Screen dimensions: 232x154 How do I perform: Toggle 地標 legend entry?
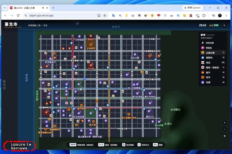[213, 82]
